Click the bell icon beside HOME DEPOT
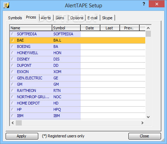This screenshot has width=167, height=144. point(13,103)
